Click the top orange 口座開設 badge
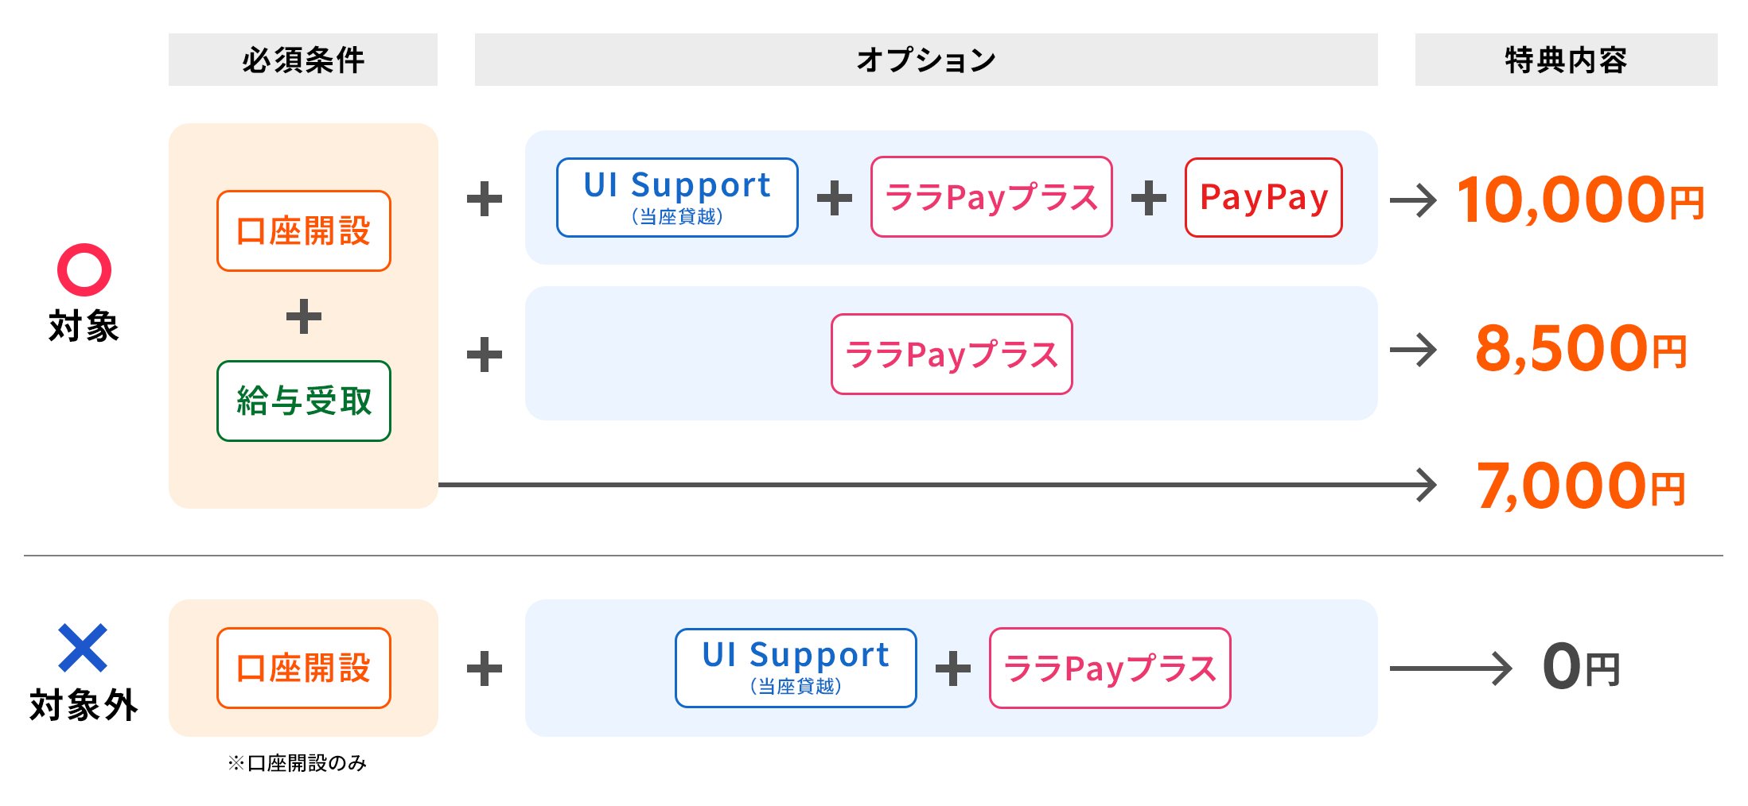This screenshot has height=806, width=1748. pos(304,231)
